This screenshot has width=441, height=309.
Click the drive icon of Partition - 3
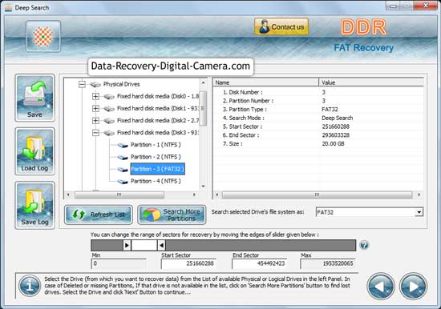tap(123, 170)
